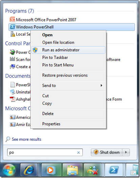This screenshot has width=140, height=178.
Task: Open the Windows Start orb
Action: coord(9,170)
